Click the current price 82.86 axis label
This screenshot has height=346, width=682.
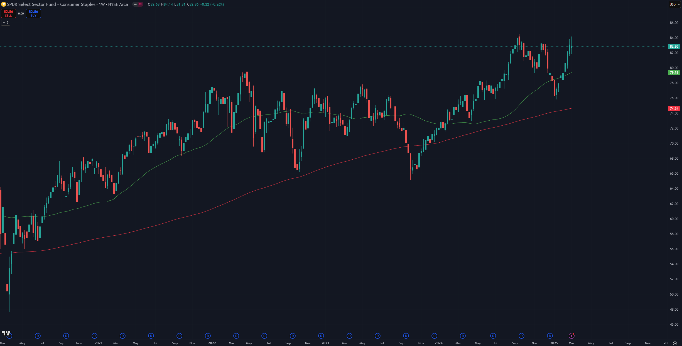pyautogui.click(x=674, y=46)
